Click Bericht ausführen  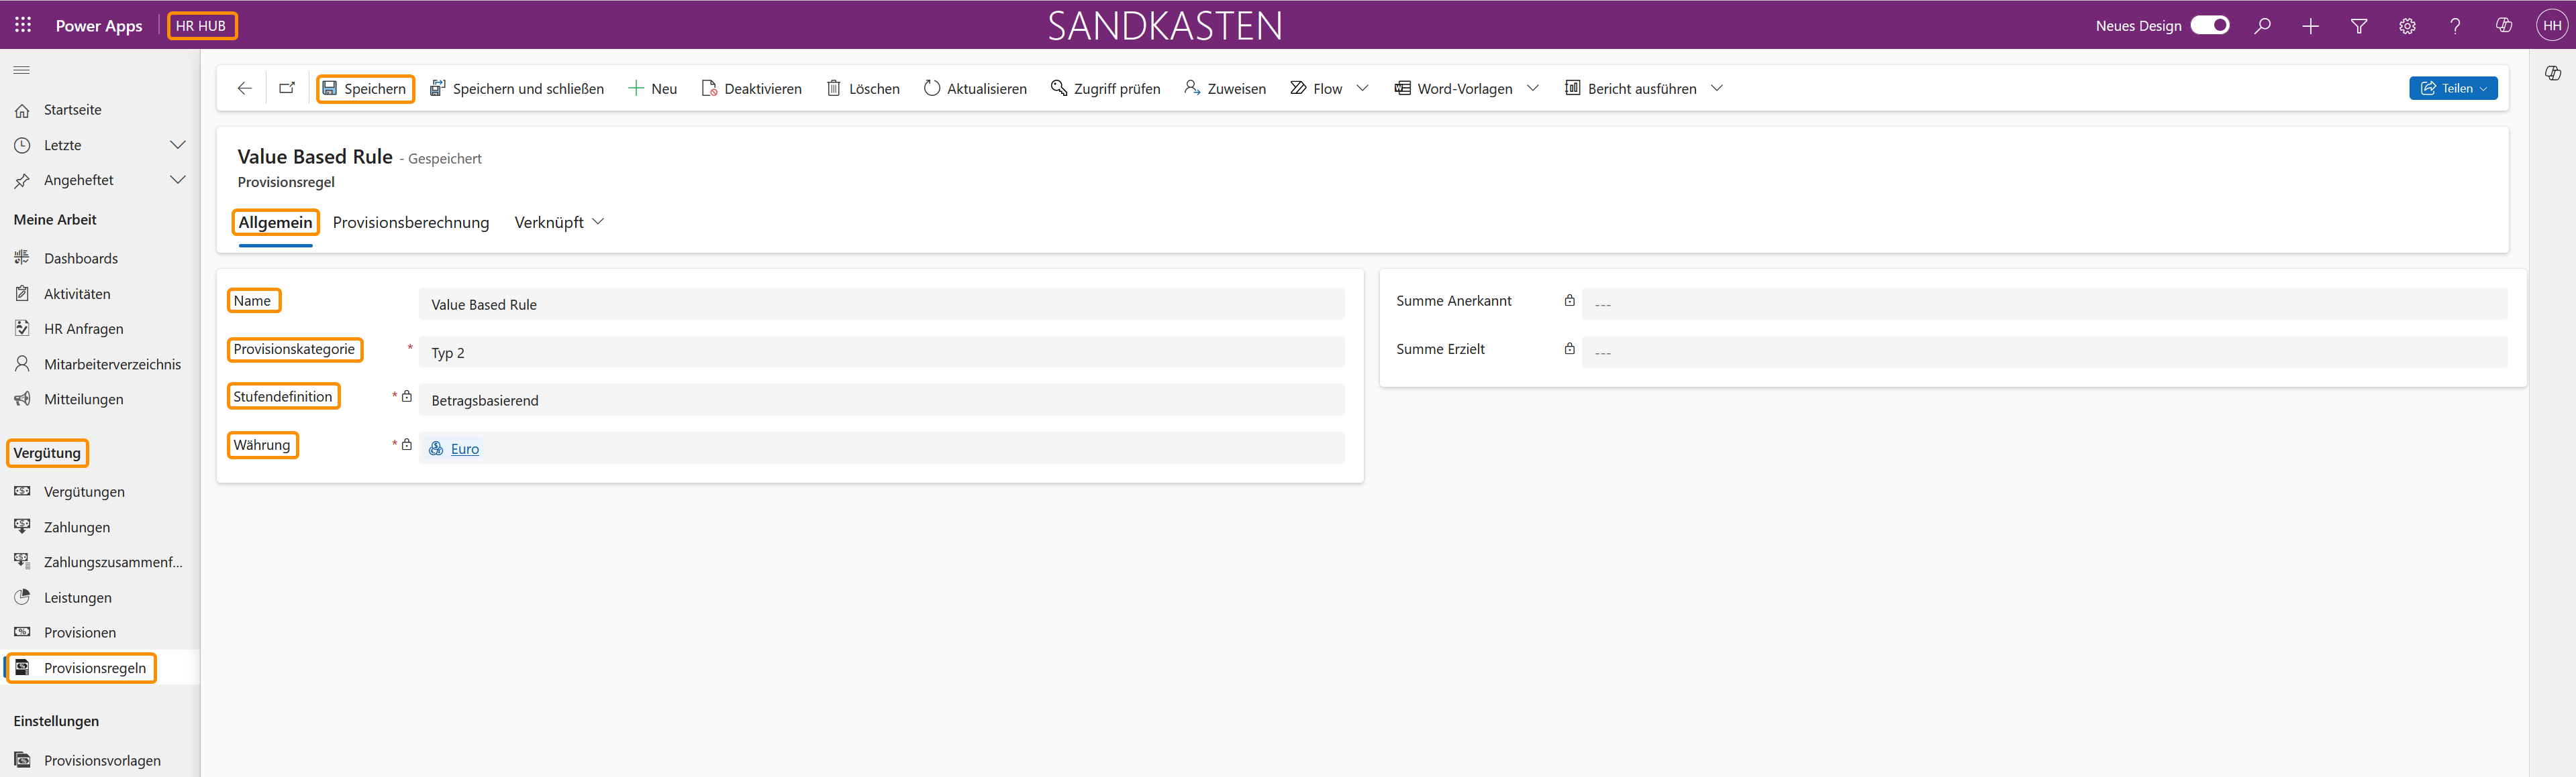pos(1630,89)
